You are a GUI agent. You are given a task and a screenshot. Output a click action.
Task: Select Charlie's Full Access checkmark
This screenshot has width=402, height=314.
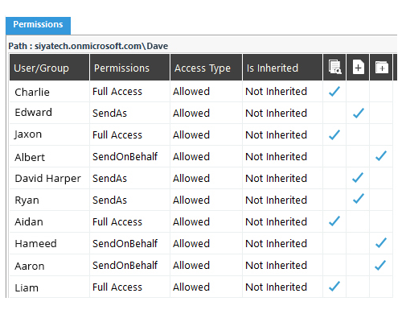[x=334, y=92]
